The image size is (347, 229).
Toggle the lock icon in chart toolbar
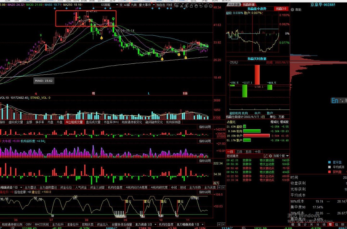tap(191, 6)
